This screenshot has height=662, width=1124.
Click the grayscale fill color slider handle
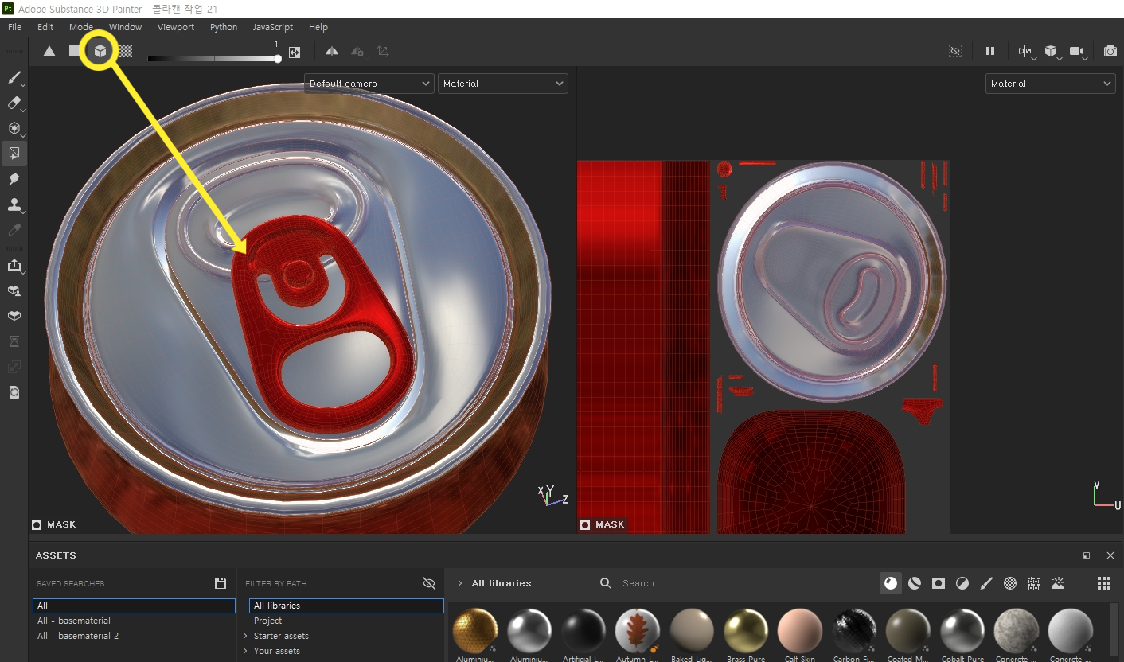(x=278, y=58)
